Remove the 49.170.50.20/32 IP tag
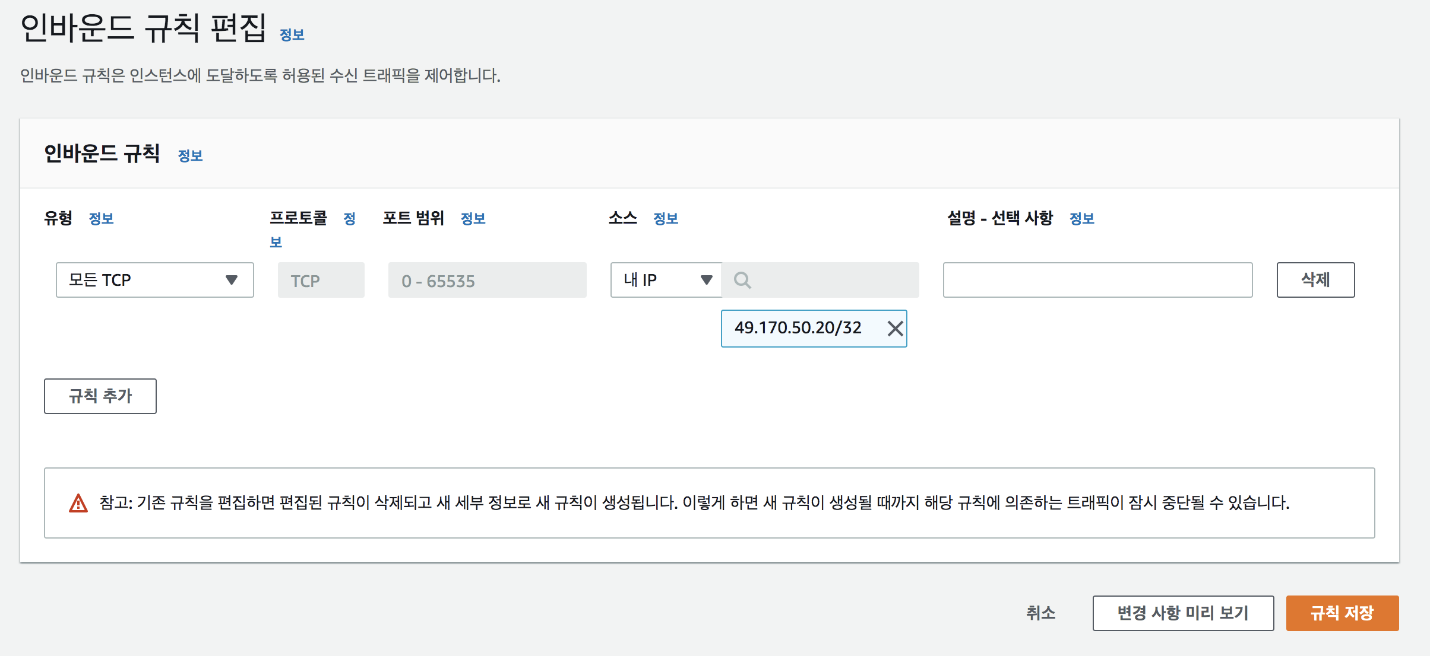1430x656 pixels. coord(895,328)
